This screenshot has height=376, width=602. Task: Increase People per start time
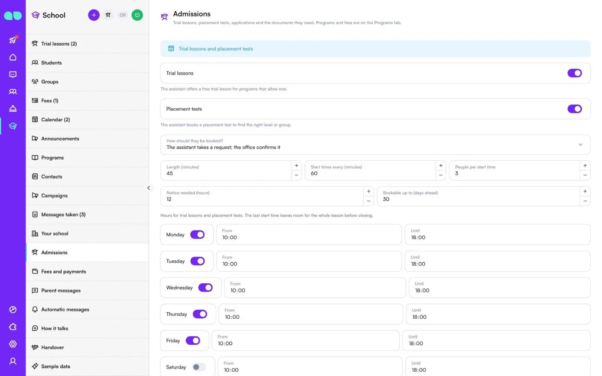pos(585,165)
